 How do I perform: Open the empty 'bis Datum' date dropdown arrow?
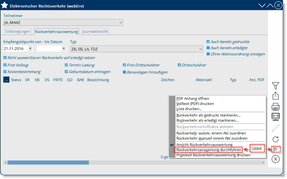point(64,49)
